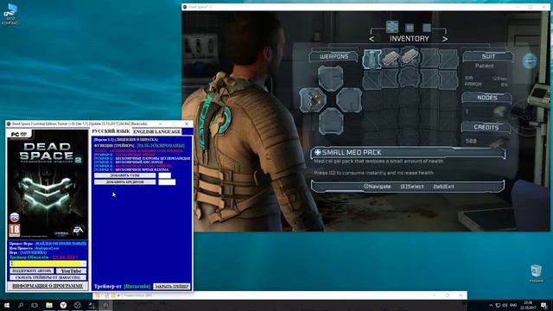This screenshot has width=553, height=311.
Task: Click the SUIT panel header
Action: [x=487, y=56]
